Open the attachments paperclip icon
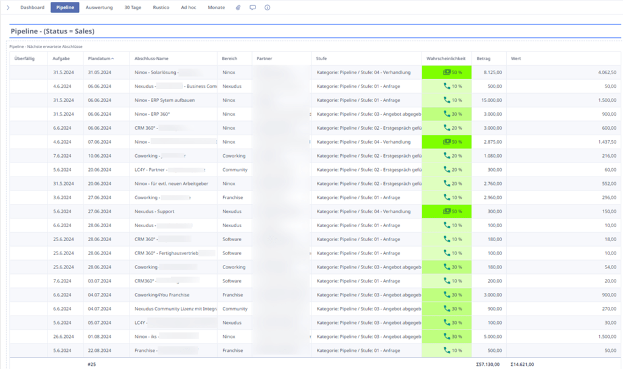 tap(238, 8)
